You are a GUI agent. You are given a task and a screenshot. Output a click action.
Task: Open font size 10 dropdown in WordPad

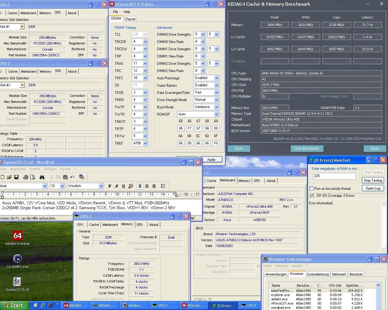tap(62, 186)
